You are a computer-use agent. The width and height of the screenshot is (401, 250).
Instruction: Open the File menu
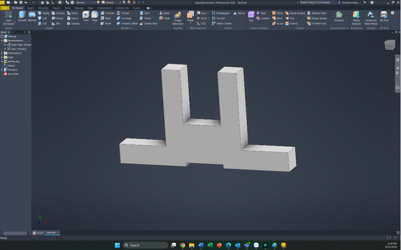tap(5, 8)
